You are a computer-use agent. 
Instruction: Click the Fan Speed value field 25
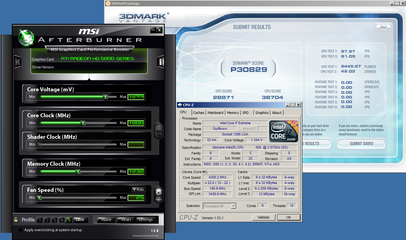[136, 198]
